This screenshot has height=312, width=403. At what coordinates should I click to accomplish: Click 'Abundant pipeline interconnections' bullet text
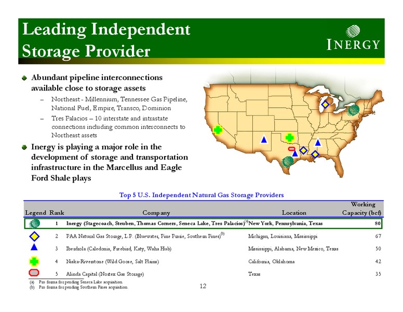97,83
